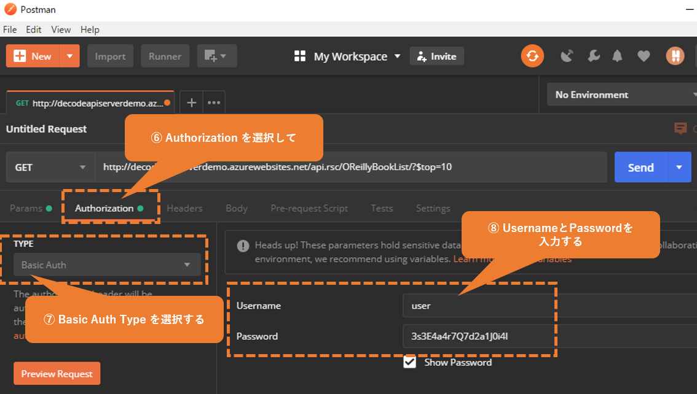The height and width of the screenshot is (394, 697).
Task: Open the Settings request tab
Action: [x=433, y=208]
